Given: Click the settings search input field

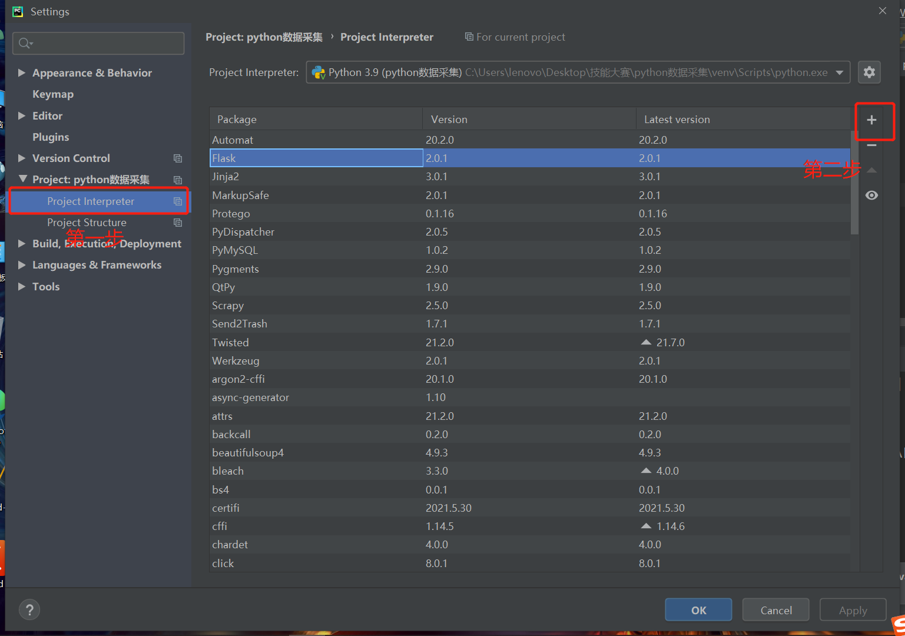Looking at the screenshot, I should 98,43.
